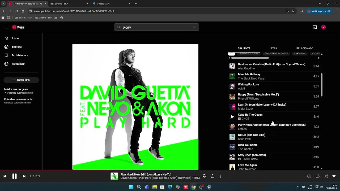Switch to the RELACIONADO tab
This screenshot has height=191, width=340.
tap(305, 48)
